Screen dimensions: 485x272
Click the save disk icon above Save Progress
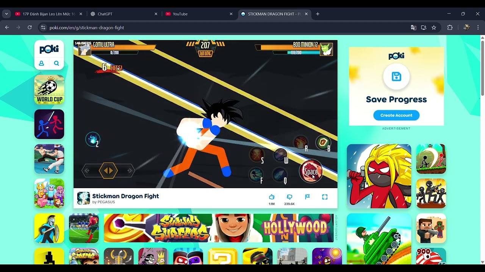click(396, 77)
